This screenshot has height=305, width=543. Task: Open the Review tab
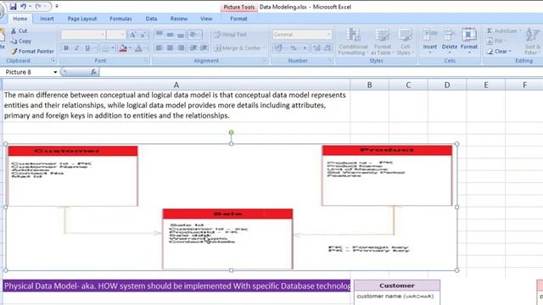coord(179,19)
